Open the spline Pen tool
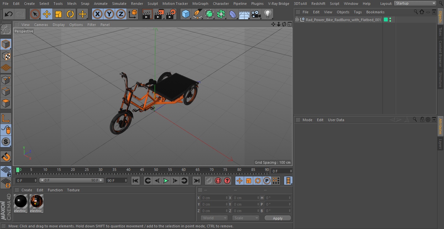Screen dimensions: 444x229 [x=197, y=14]
